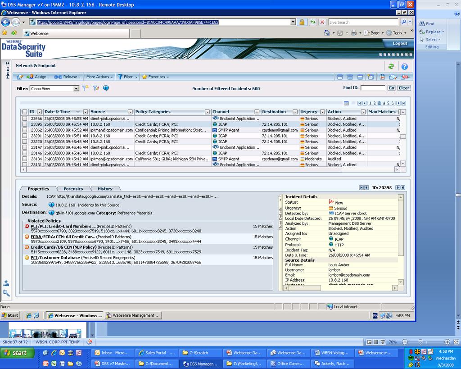The width and height of the screenshot is (461, 369).
Task: Switch to the Forensics tab
Action: pos(73,189)
